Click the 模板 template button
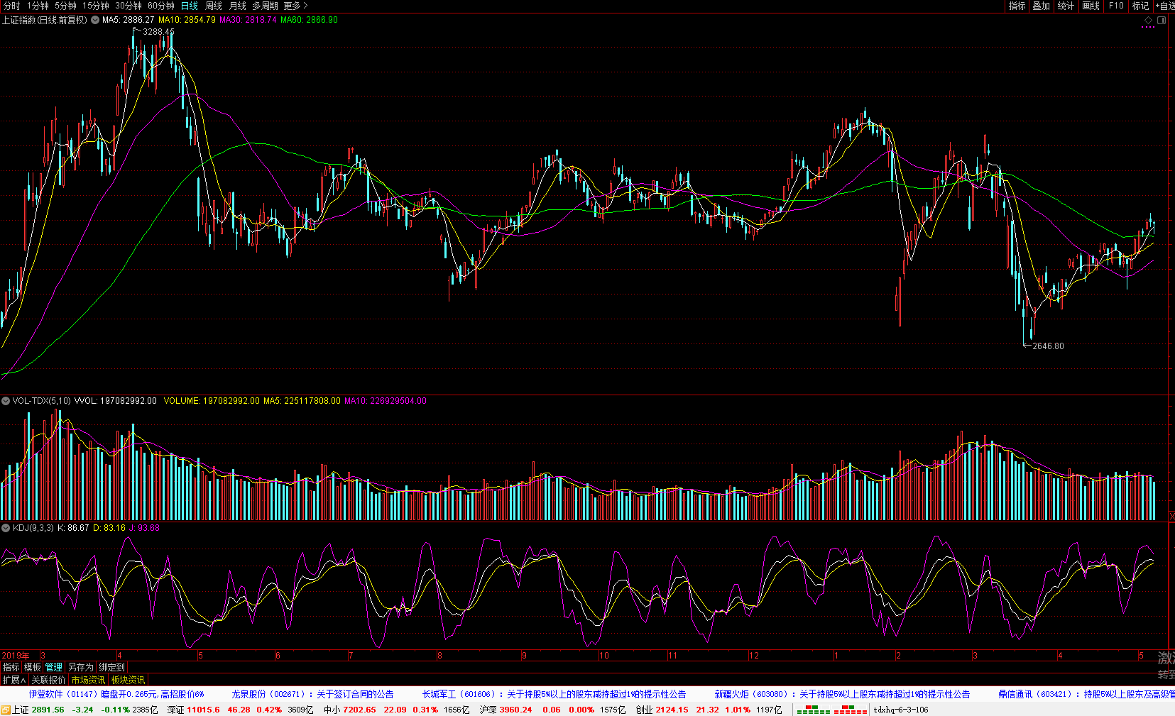Image resolution: width=1175 pixels, height=716 pixels. pos(33,667)
